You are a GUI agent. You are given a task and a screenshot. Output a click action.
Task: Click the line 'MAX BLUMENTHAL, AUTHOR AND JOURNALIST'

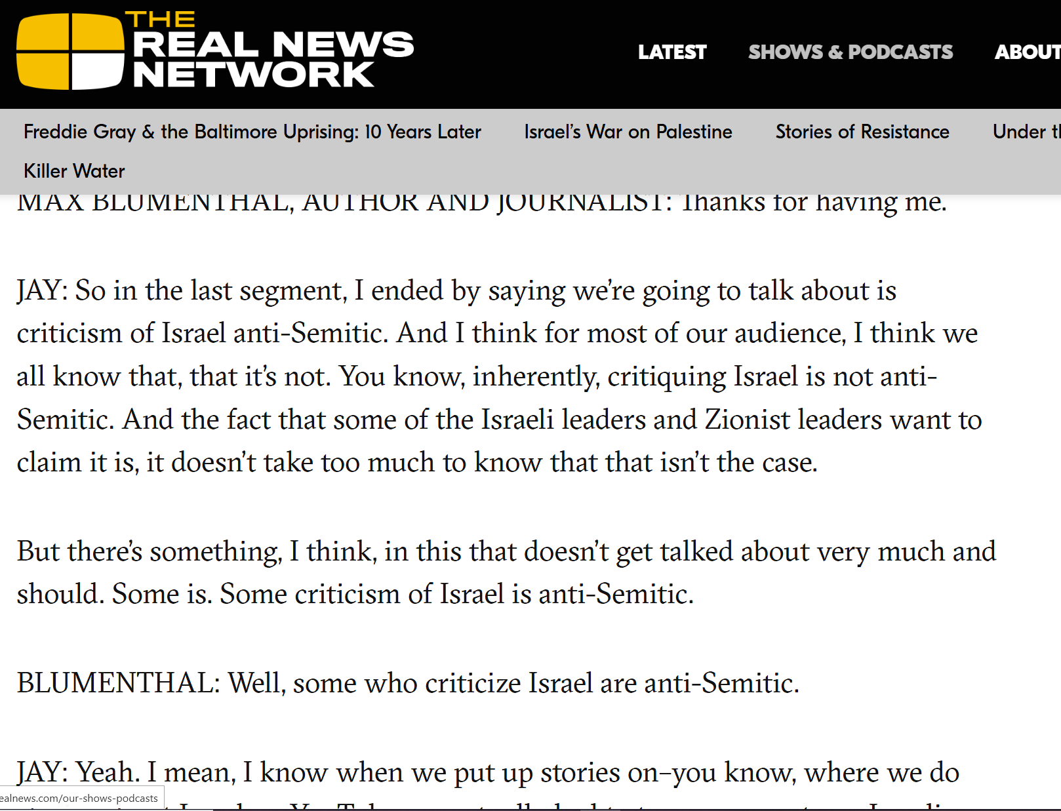pyautogui.click(x=482, y=203)
